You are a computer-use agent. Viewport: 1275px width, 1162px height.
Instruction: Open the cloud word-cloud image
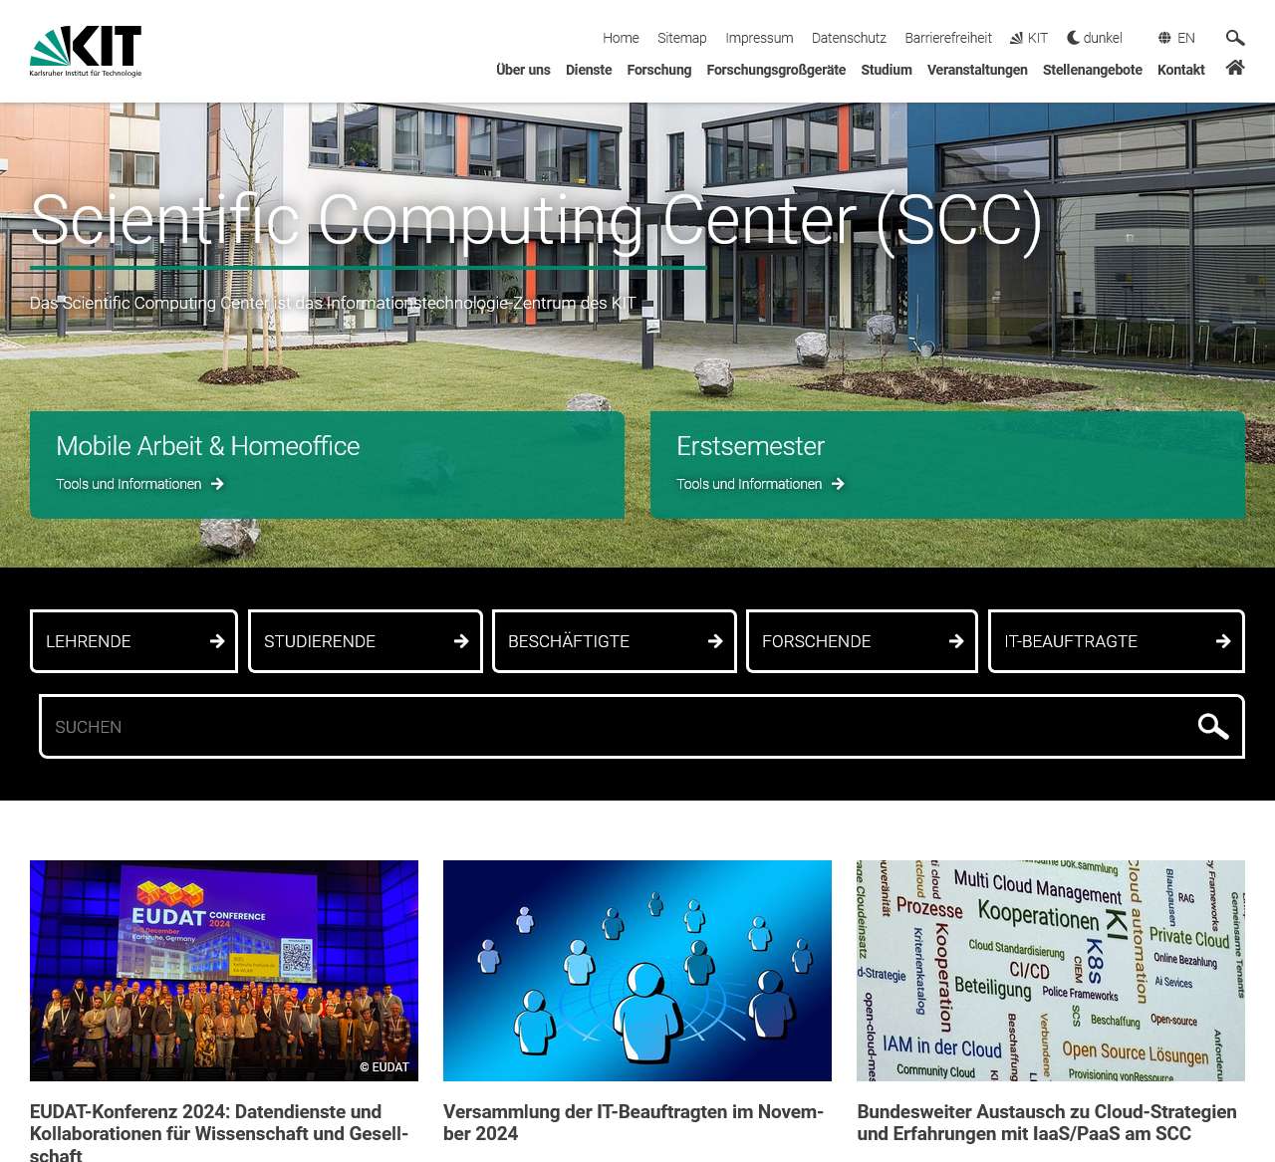1051,971
